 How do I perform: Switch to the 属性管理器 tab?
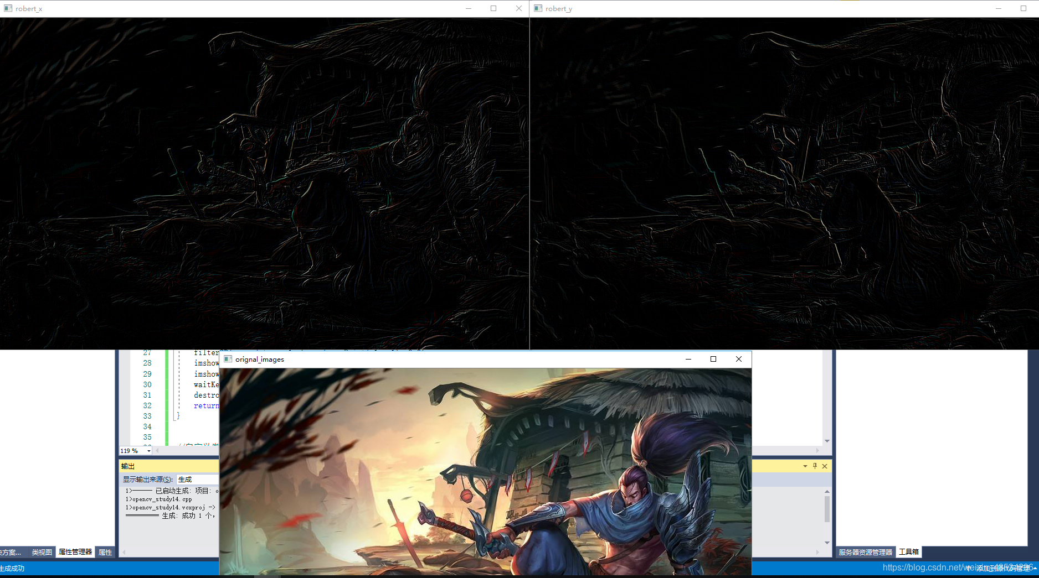(75, 552)
